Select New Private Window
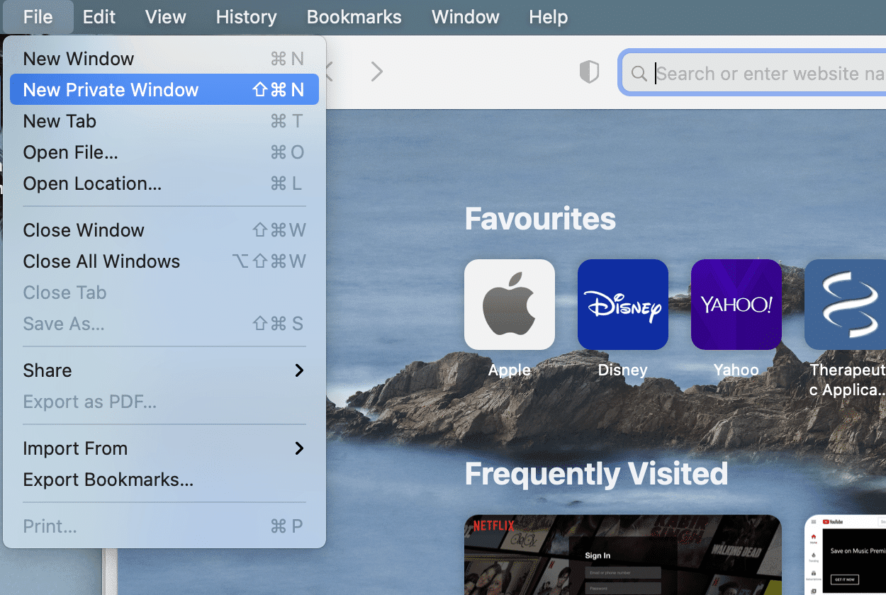 coord(164,90)
